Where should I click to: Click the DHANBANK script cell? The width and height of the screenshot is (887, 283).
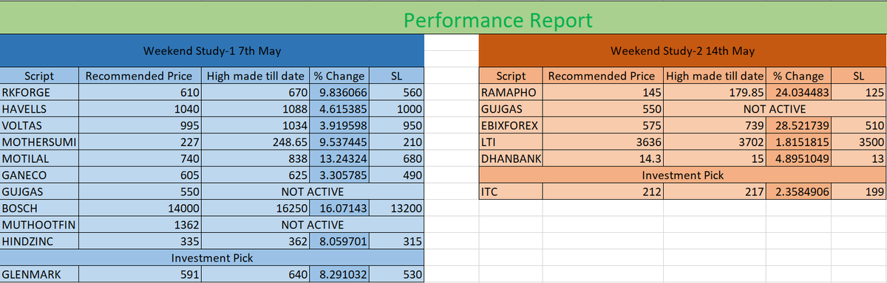(512, 158)
